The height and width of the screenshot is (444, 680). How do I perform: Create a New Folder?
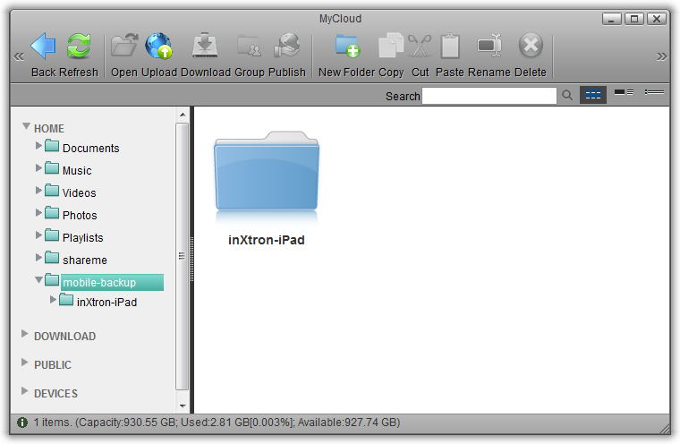[347, 47]
